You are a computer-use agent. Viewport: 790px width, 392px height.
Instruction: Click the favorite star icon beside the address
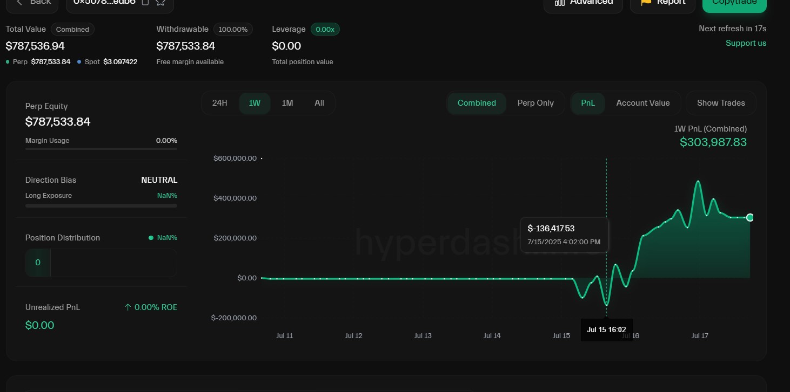160,2
